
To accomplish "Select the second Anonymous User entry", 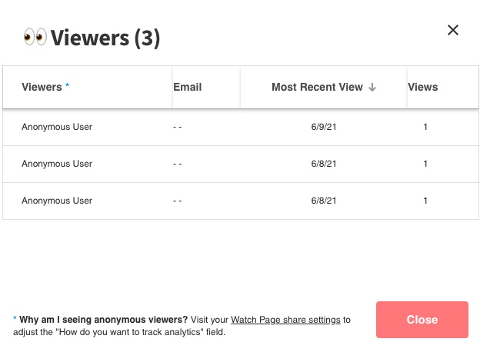I will (57, 164).
